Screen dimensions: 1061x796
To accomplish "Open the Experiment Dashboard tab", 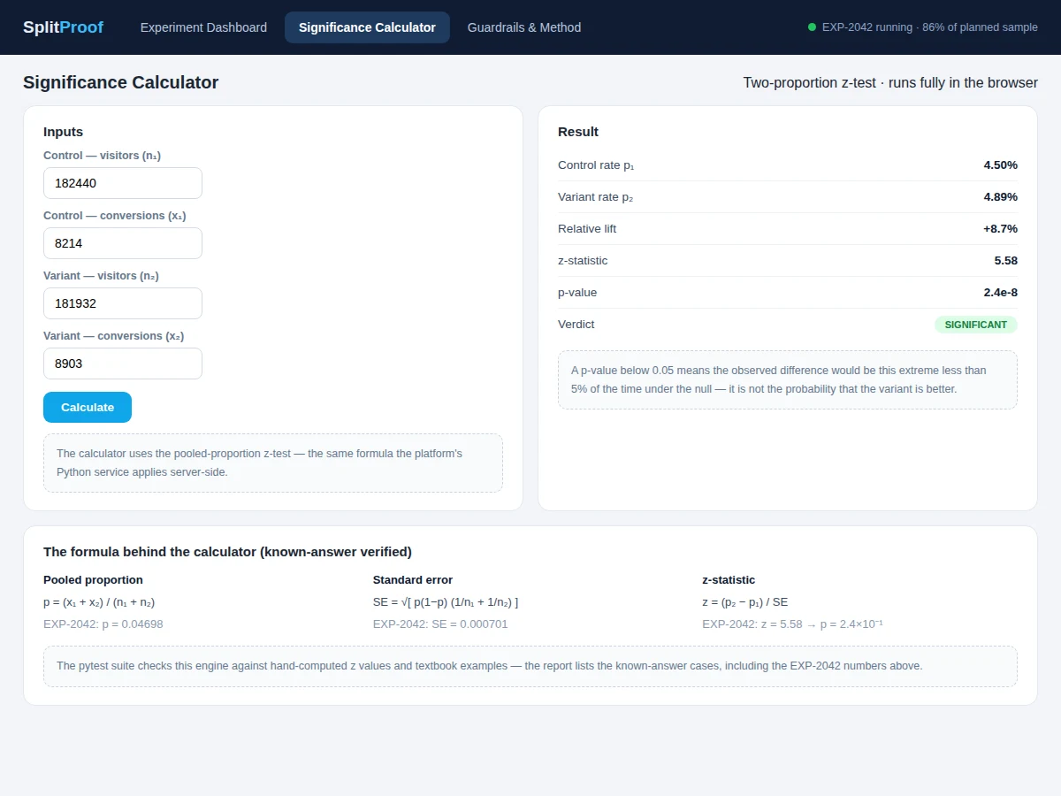I will coord(203,27).
